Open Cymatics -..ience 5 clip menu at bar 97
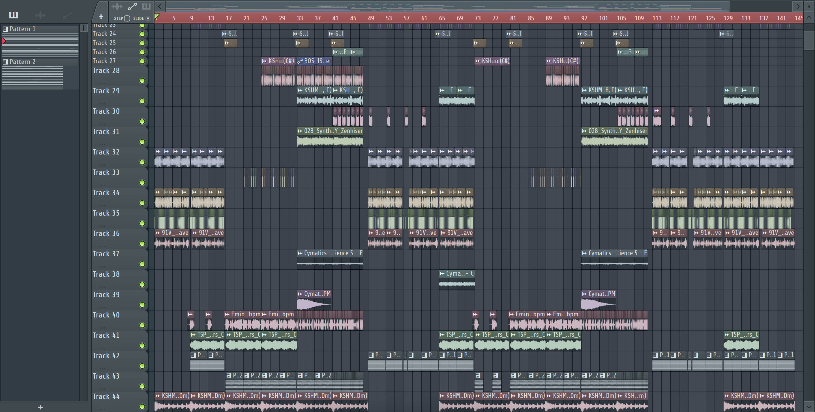Viewport: 815px width, 412px height. coord(584,253)
